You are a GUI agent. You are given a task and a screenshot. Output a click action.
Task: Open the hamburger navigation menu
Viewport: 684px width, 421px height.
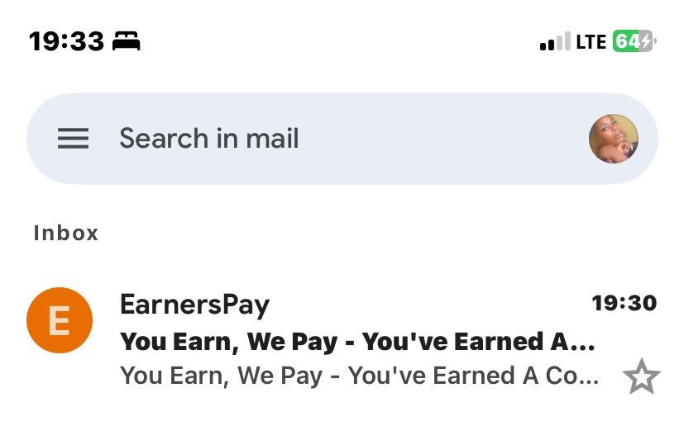(x=74, y=139)
